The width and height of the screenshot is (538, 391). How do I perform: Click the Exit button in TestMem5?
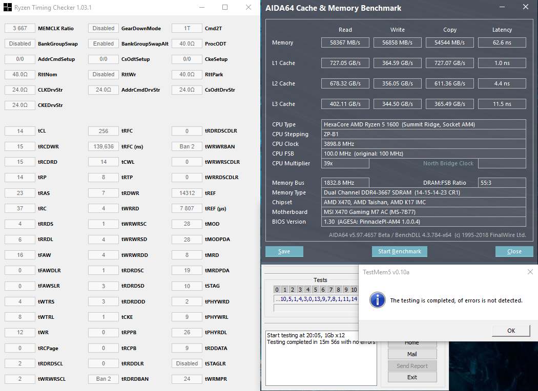coord(412,377)
